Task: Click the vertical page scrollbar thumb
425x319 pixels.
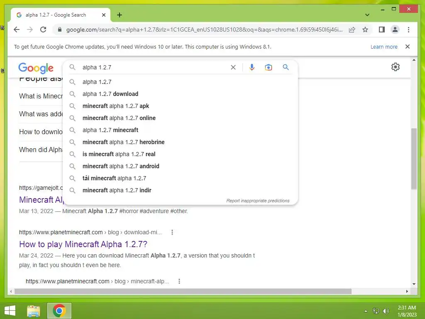Action: [x=414, y=159]
